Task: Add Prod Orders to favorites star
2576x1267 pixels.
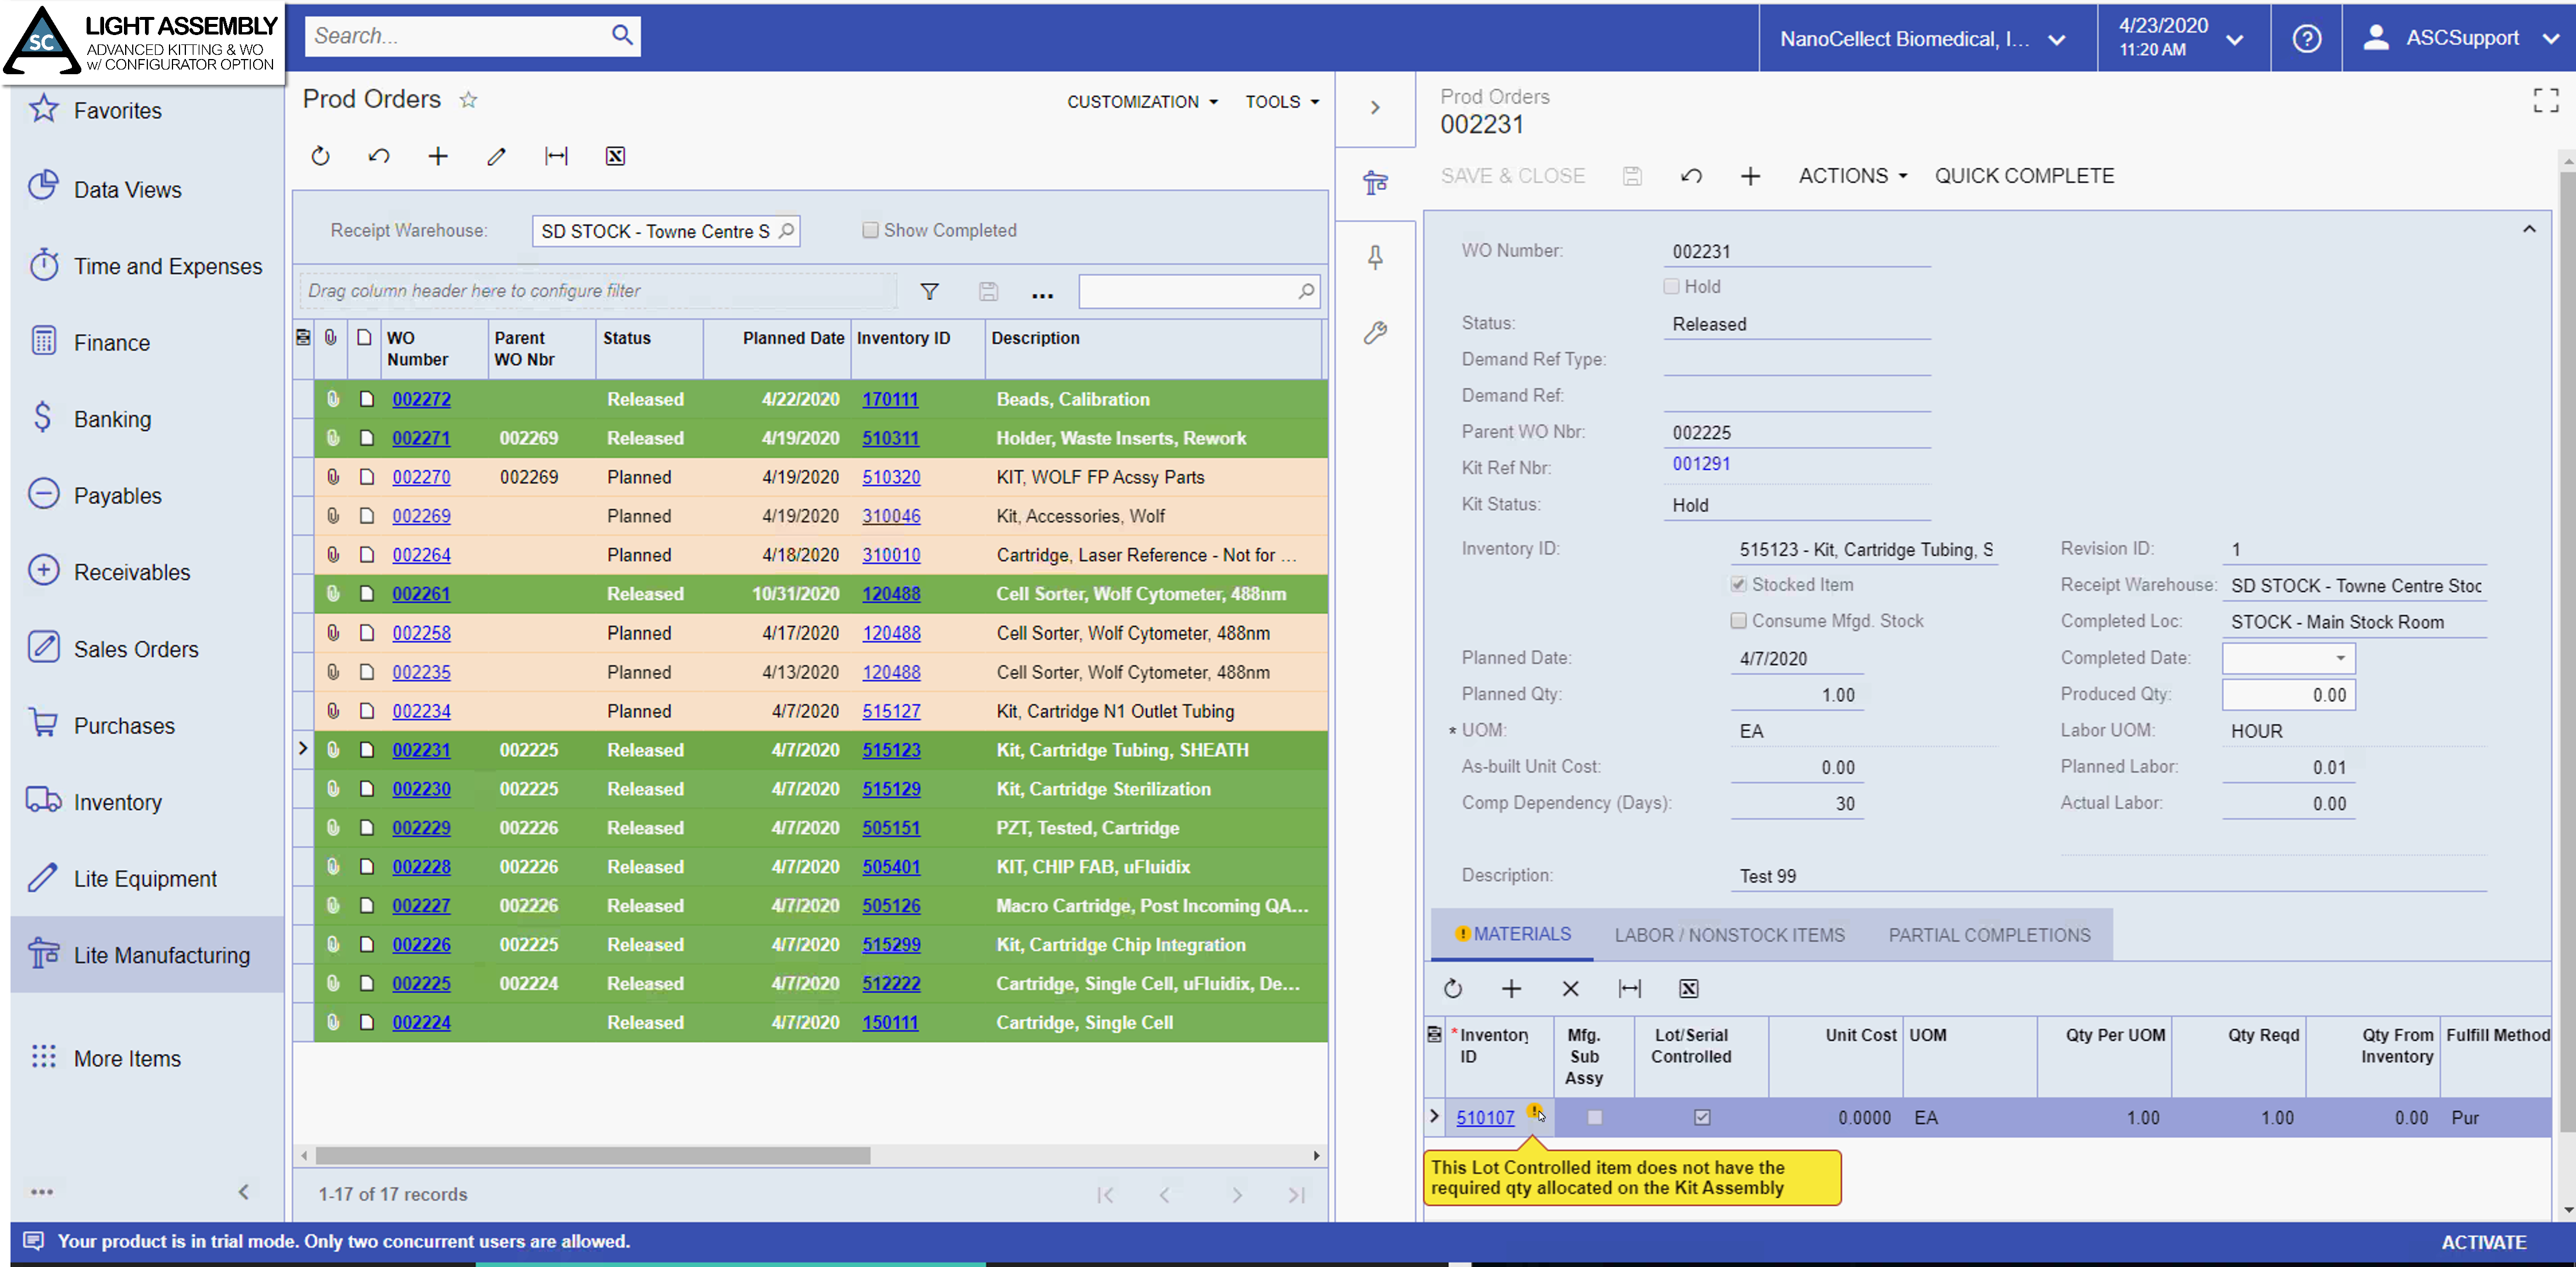Action: coord(468,100)
